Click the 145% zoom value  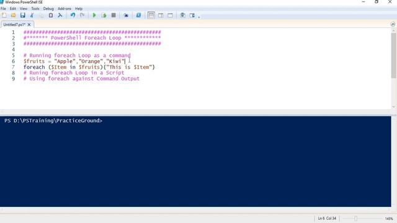pos(389,219)
